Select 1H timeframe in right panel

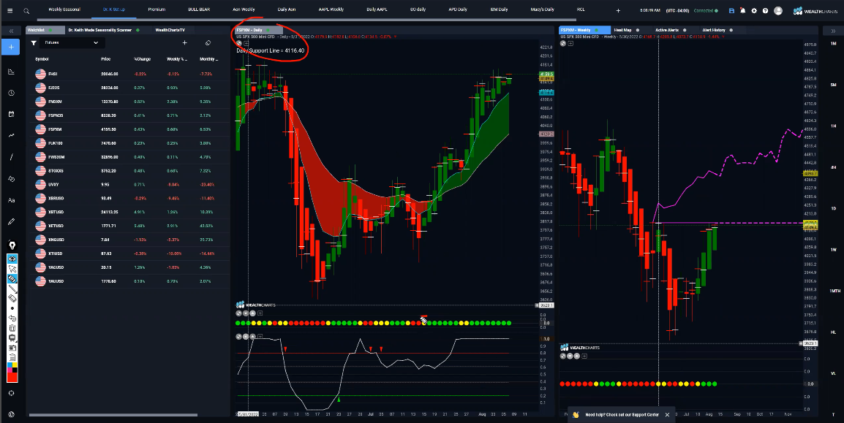tap(833, 126)
